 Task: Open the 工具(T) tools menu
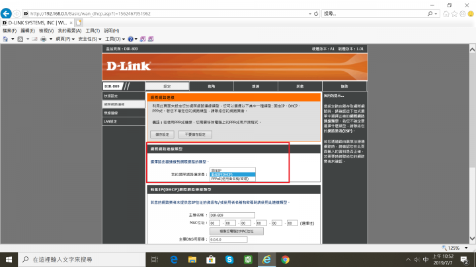point(93,31)
